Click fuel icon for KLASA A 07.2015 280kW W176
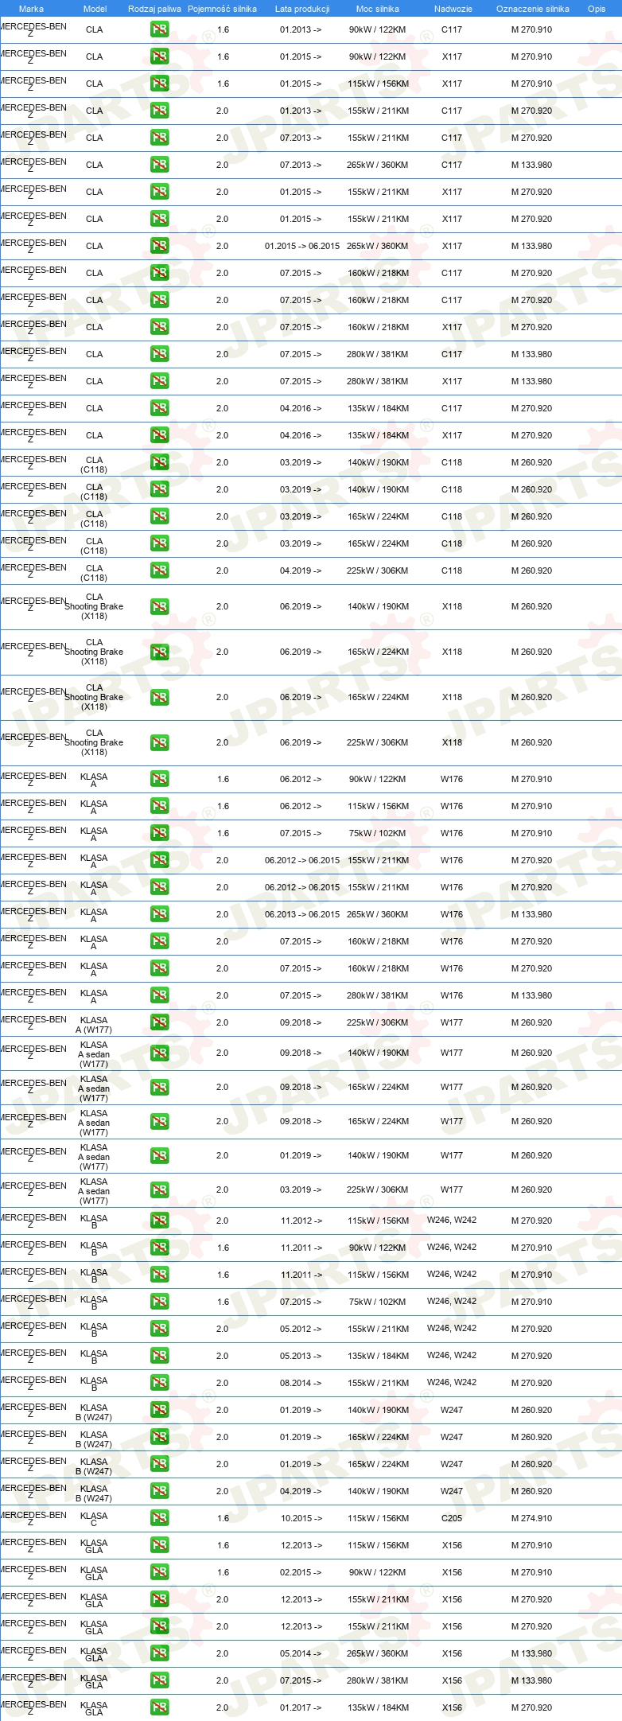622x1721 pixels. coord(159,995)
